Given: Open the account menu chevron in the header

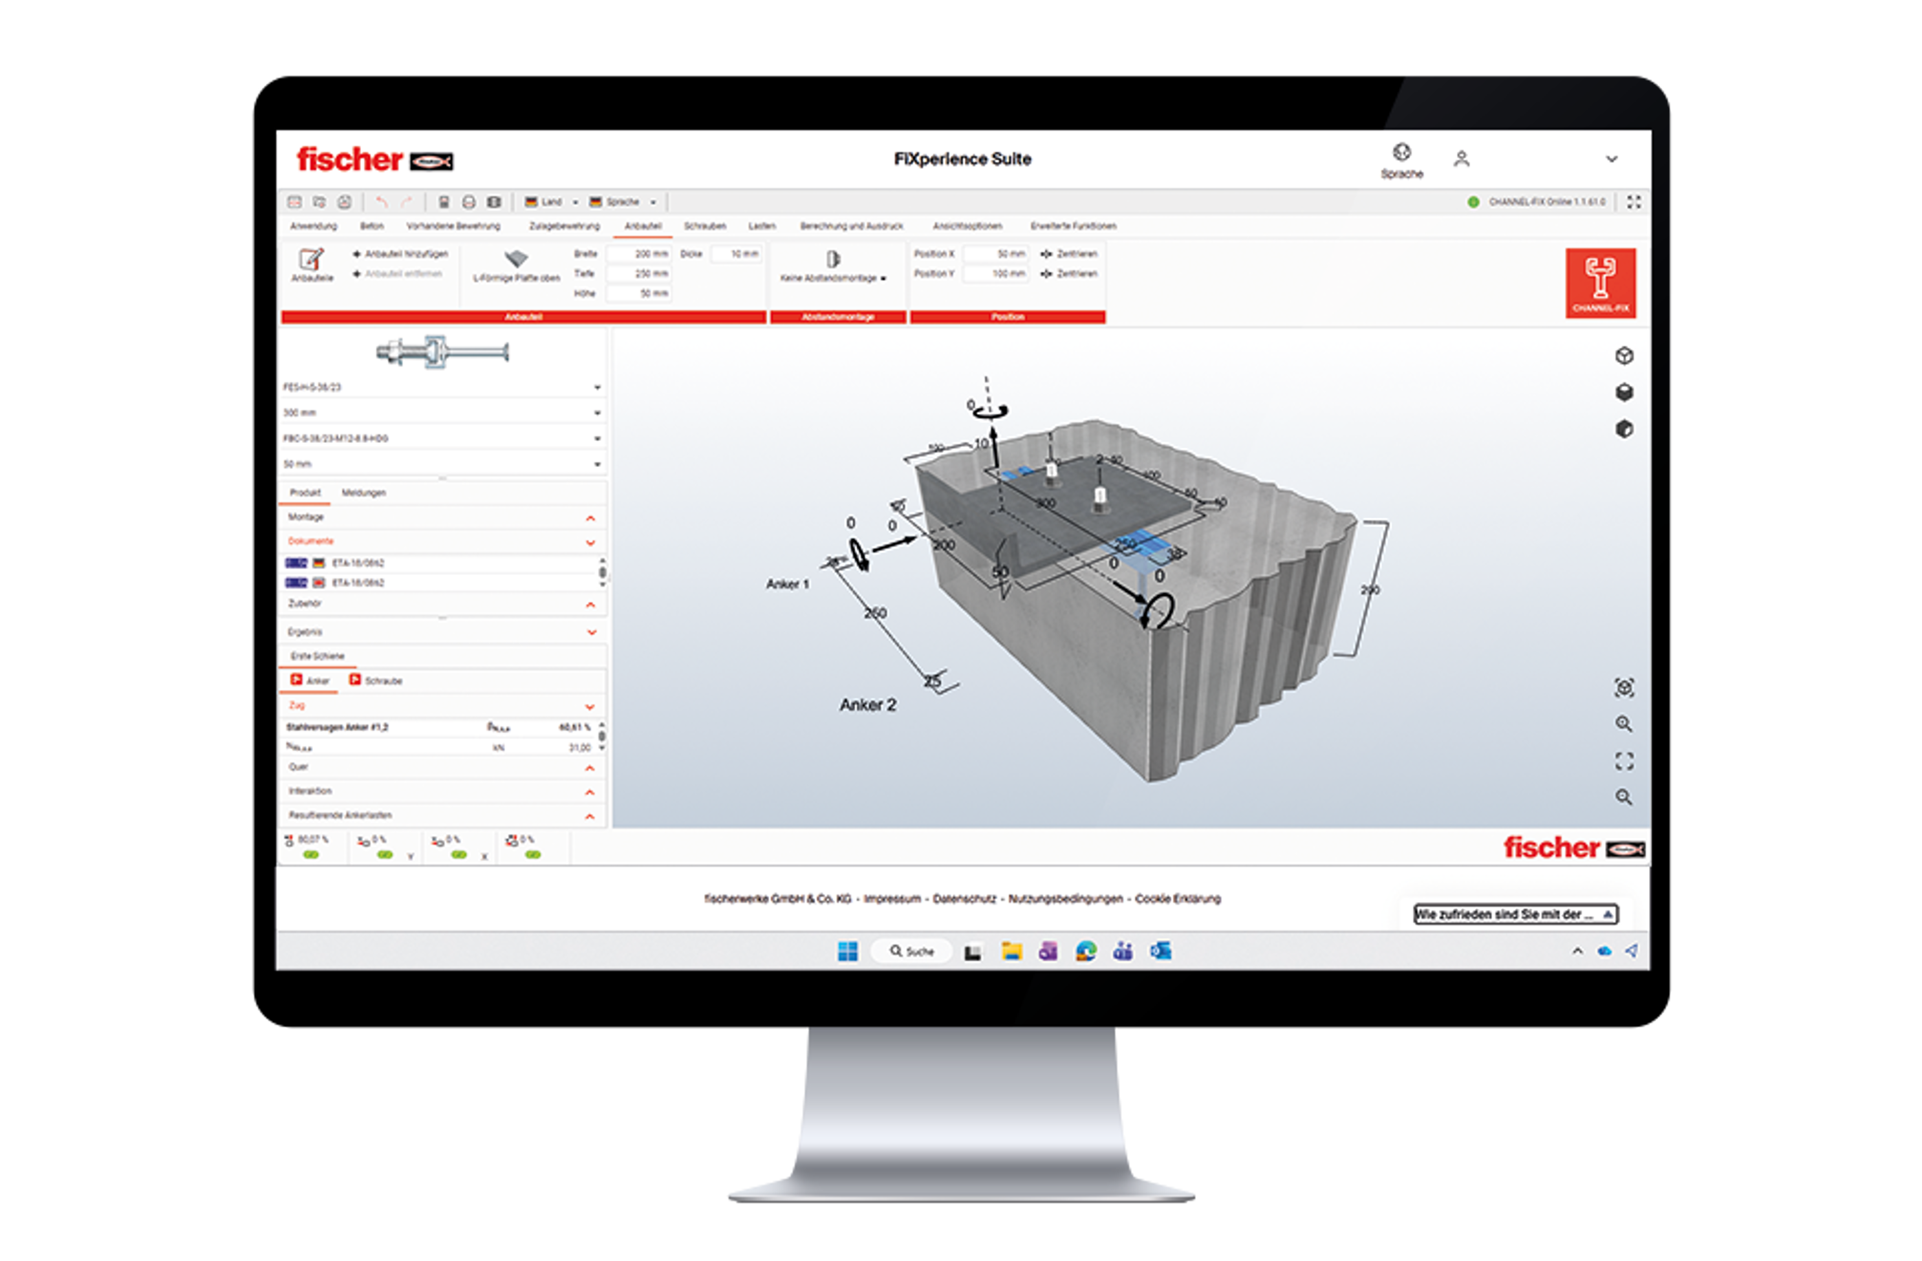Looking at the screenshot, I should (1612, 159).
